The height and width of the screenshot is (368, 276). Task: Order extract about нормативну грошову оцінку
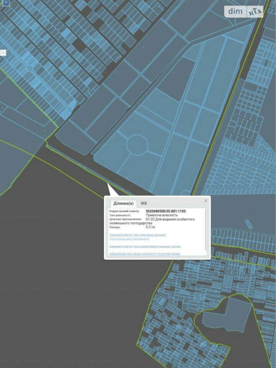pyautogui.click(x=145, y=246)
